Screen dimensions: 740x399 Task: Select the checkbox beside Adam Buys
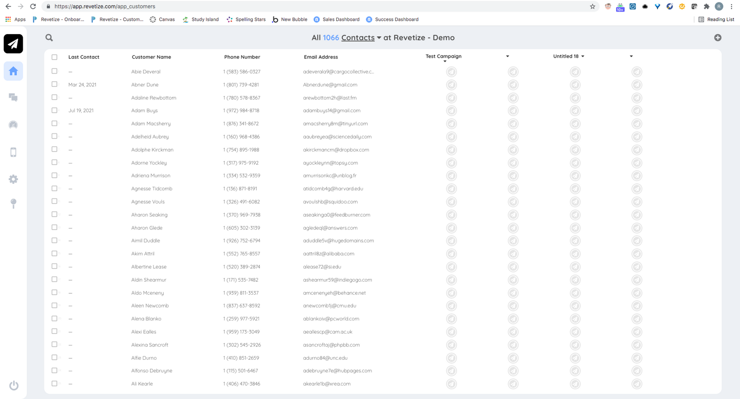pyautogui.click(x=55, y=110)
